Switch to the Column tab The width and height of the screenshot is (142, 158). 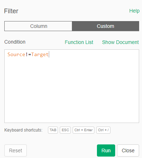tap(38, 26)
